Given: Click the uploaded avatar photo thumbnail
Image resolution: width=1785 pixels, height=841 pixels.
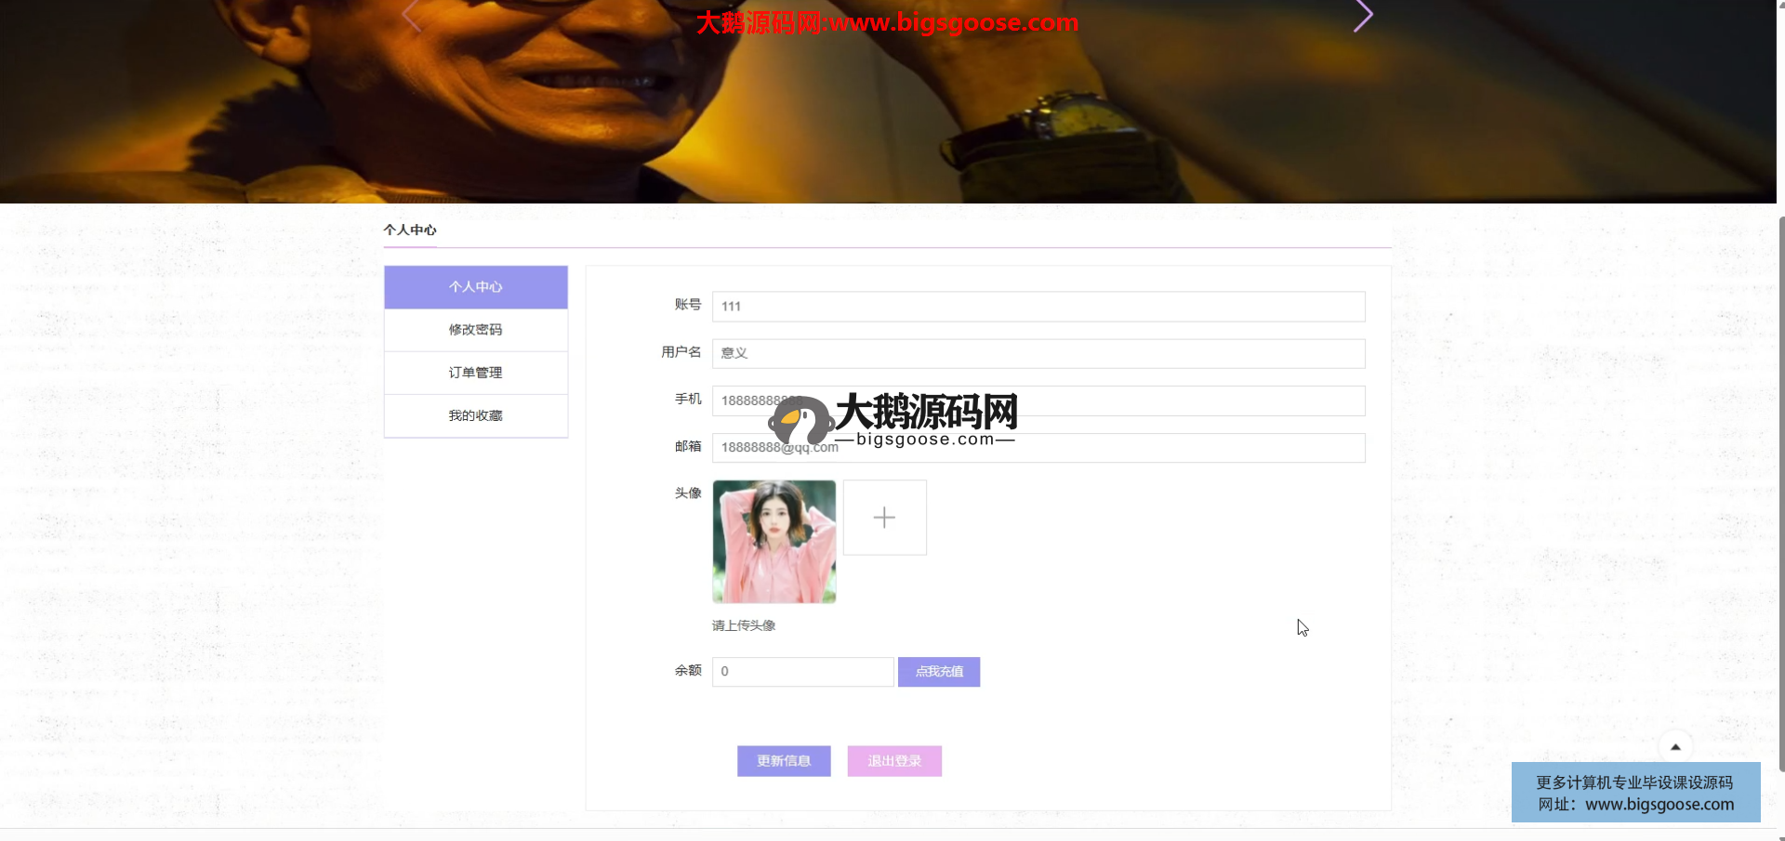Looking at the screenshot, I should pos(773,542).
